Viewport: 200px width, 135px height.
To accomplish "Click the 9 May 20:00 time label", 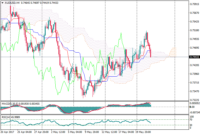I will pos(91,132).
